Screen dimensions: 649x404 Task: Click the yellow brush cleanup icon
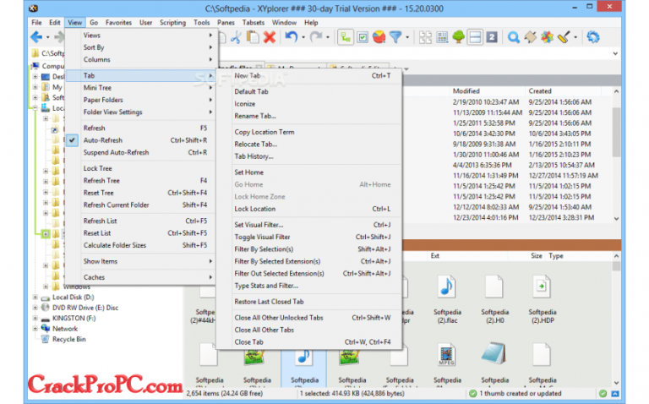(564, 37)
